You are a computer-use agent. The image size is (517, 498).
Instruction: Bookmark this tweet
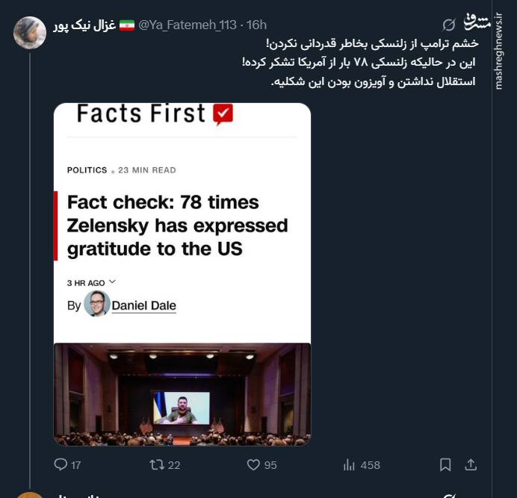pos(445,464)
